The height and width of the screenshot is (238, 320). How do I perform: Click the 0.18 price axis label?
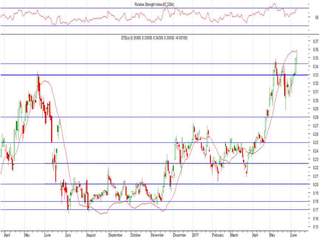[316, 201]
